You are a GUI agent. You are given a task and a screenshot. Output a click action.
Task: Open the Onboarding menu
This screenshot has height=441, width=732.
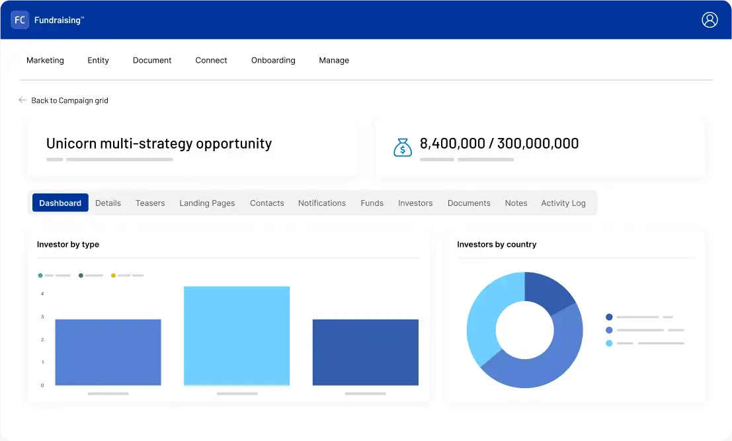(273, 60)
